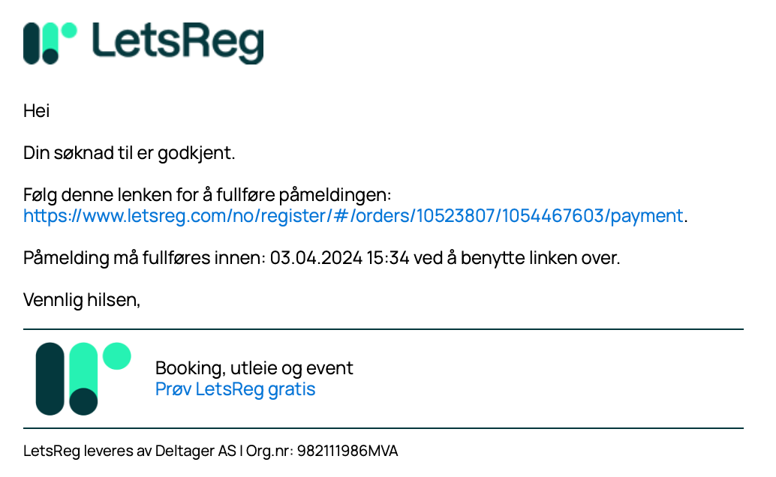This screenshot has height=477, width=776.
Task: Click the 'Hei' greeting text
Action: coord(36,111)
